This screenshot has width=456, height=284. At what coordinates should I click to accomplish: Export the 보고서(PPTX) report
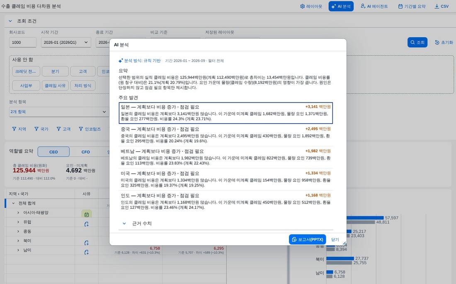pos(308,239)
